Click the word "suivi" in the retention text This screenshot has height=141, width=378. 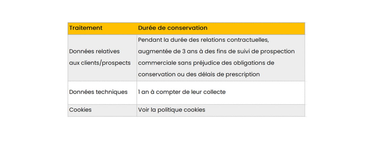(234, 51)
